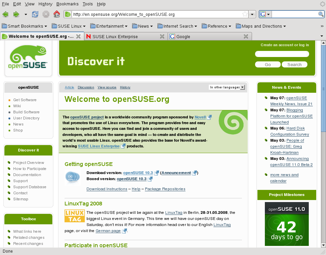Open the Bookmarks menu
Image resolution: width=326 pixels, height=255 pixels.
point(67,4)
